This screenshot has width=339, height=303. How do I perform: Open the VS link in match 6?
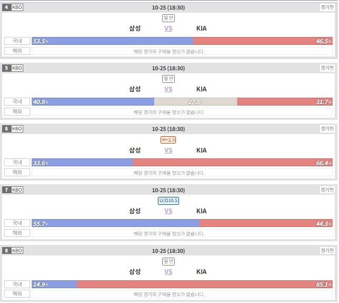(x=168, y=150)
